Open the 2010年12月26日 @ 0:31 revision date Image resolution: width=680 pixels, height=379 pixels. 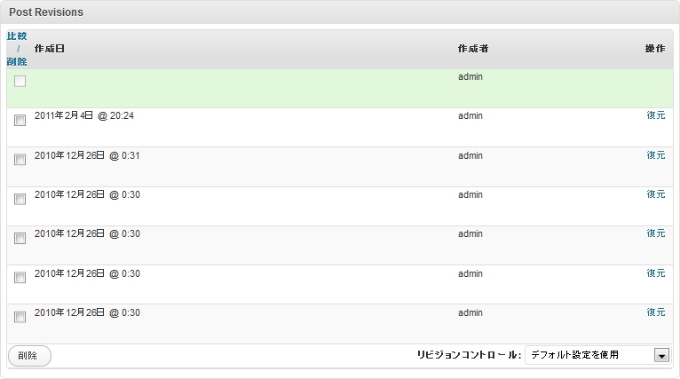[87, 155]
